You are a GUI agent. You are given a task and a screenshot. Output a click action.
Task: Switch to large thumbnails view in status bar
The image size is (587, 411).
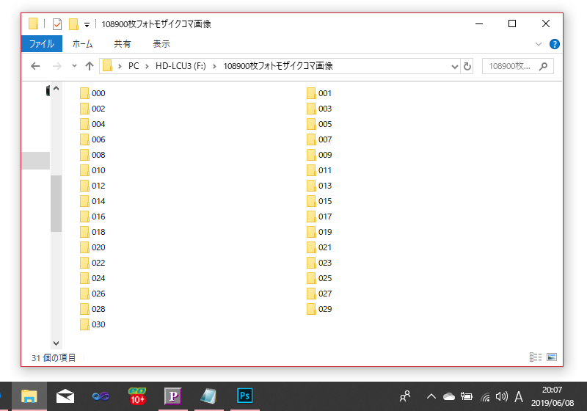[552, 357]
